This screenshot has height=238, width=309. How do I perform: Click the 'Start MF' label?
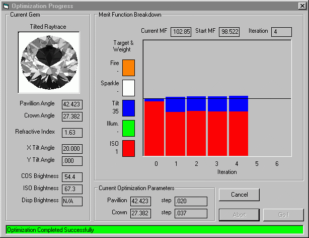[205, 31]
